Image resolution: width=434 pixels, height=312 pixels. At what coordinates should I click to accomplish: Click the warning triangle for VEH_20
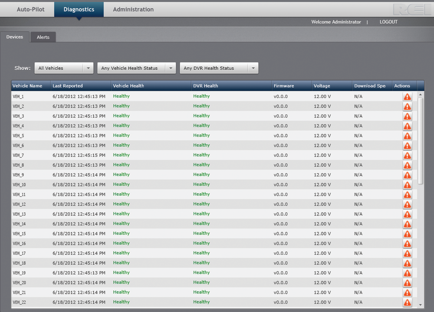coord(407,283)
